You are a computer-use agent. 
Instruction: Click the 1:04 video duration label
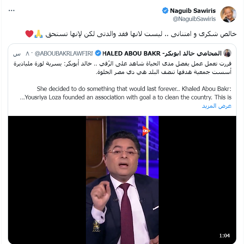click(224, 236)
